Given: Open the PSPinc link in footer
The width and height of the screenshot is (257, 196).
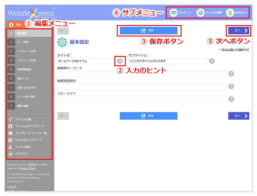Looking at the screenshot, I should pyautogui.click(x=32, y=164).
